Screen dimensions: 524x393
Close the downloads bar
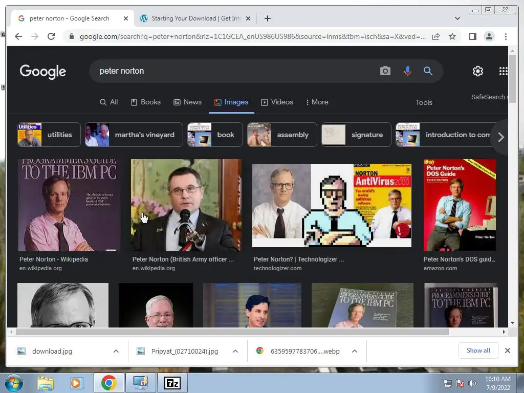(507, 351)
